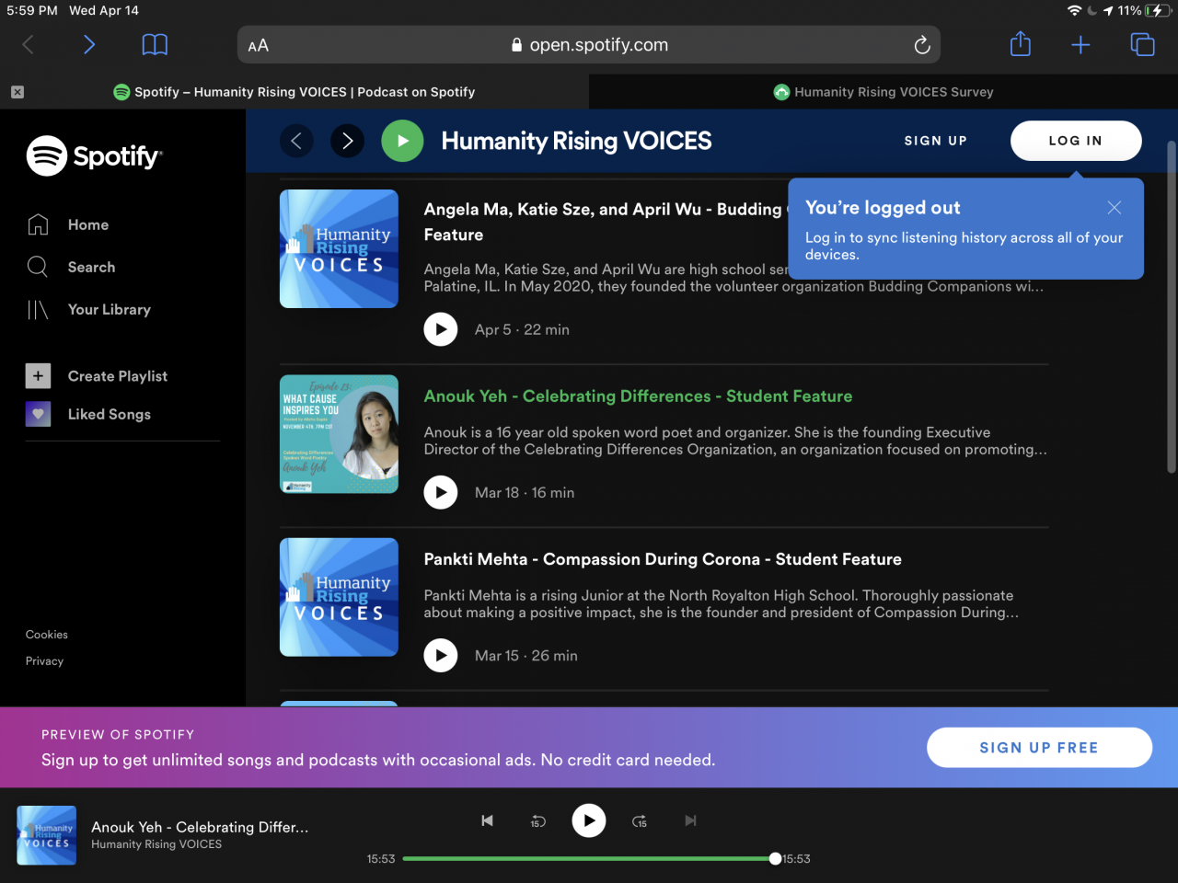Click the page vertical scrollbar

tap(1171, 308)
